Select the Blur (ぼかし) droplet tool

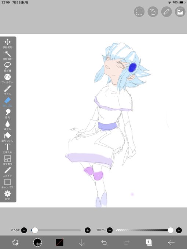(x=7, y=125)
